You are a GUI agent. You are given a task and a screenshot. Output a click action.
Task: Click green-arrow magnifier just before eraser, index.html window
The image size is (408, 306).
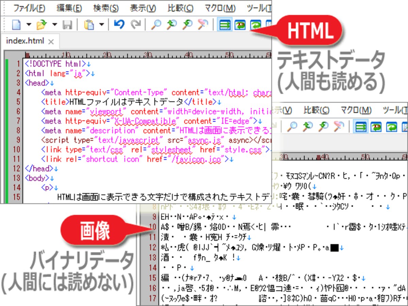(x=187, y=24)
